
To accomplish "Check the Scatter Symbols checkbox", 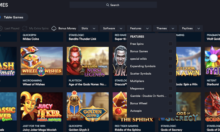I will (170, 73).
